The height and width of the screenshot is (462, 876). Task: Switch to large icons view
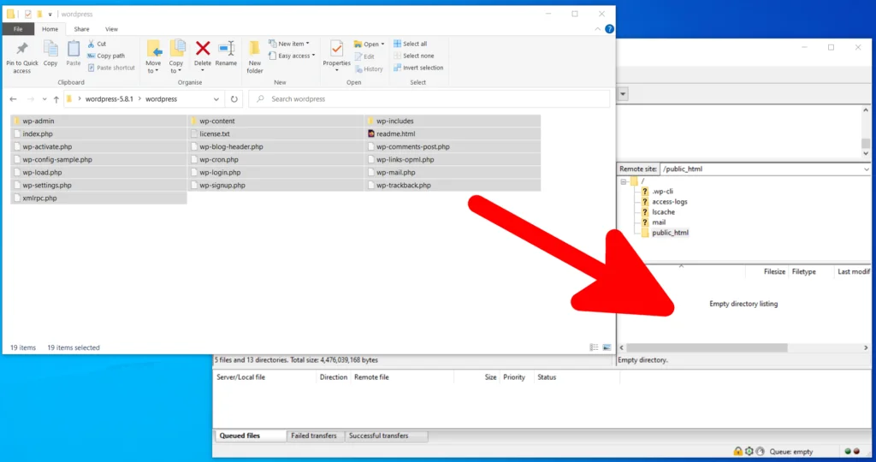click(x=607, y=347)
